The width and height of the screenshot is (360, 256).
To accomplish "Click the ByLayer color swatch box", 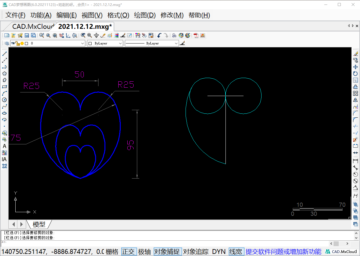I will pyautogui.click(x=90, y=43).
